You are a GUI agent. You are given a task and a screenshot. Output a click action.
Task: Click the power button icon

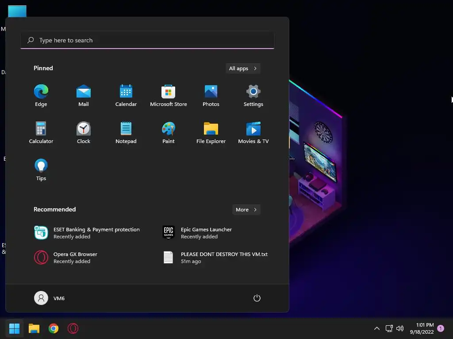click(257, 298)
